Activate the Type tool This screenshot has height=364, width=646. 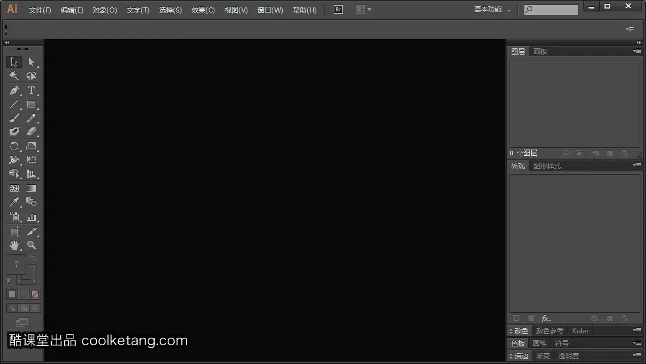coord(31,90)
